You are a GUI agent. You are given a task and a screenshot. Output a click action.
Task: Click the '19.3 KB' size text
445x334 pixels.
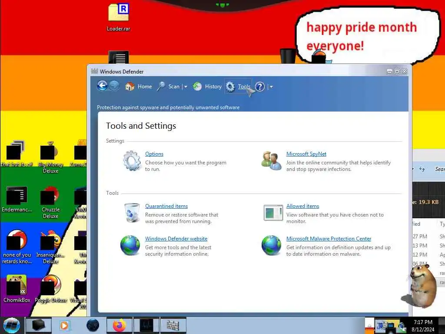428,202
